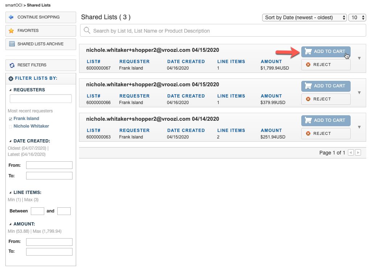Click the Shared Lists ( 3 ) heading

pos(106,17)
